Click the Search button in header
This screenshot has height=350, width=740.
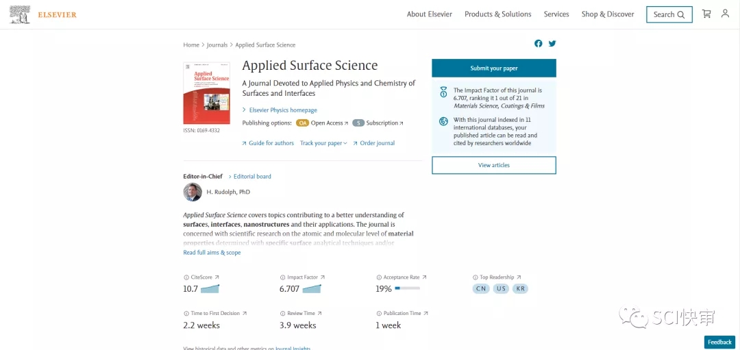click(x=669, y=14)
